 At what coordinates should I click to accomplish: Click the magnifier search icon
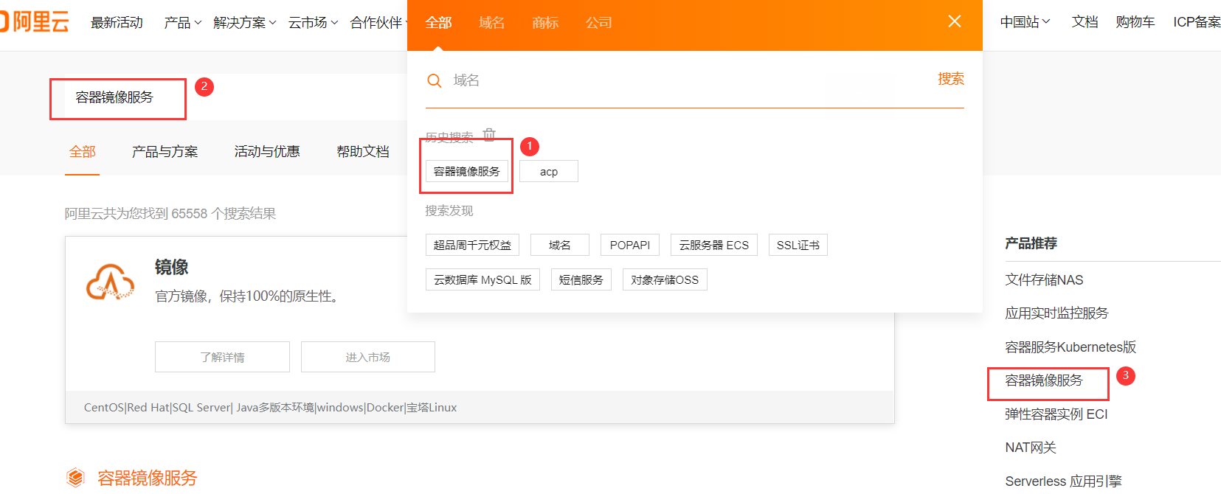435,80
